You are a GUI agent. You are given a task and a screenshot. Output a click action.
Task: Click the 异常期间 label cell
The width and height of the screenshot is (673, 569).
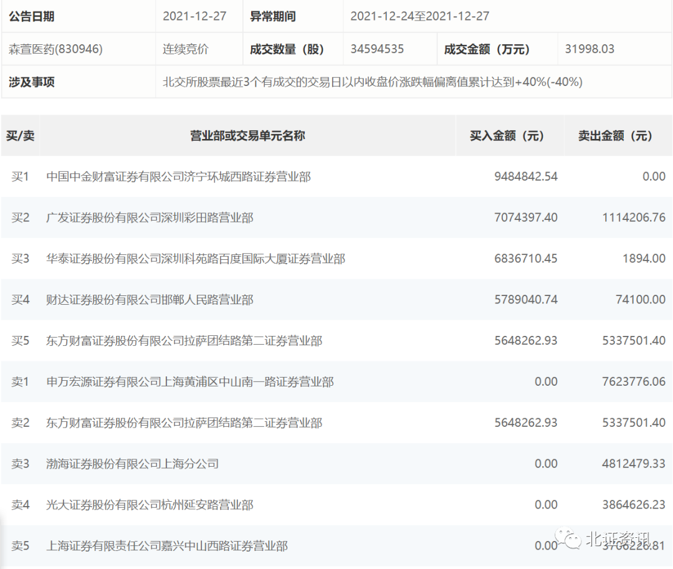pos(273,16)
